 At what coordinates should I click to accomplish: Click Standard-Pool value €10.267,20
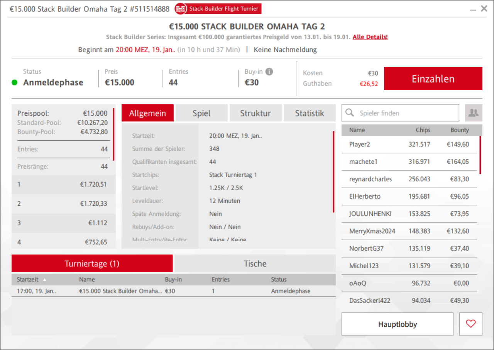[93, 123]
